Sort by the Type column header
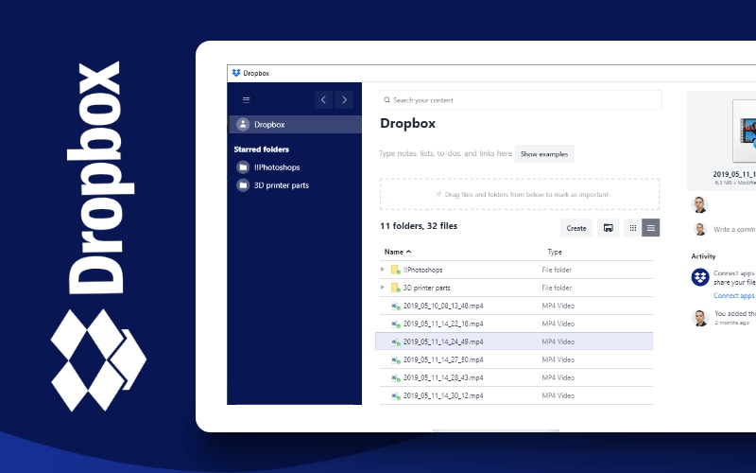This screenshot has height=473, width=756. (x=555, y=252)
